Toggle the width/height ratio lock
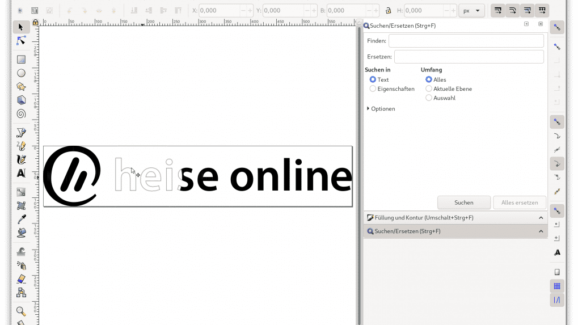Image resolution: width=578 pixels, height=325 pixels. pos(388,11)
